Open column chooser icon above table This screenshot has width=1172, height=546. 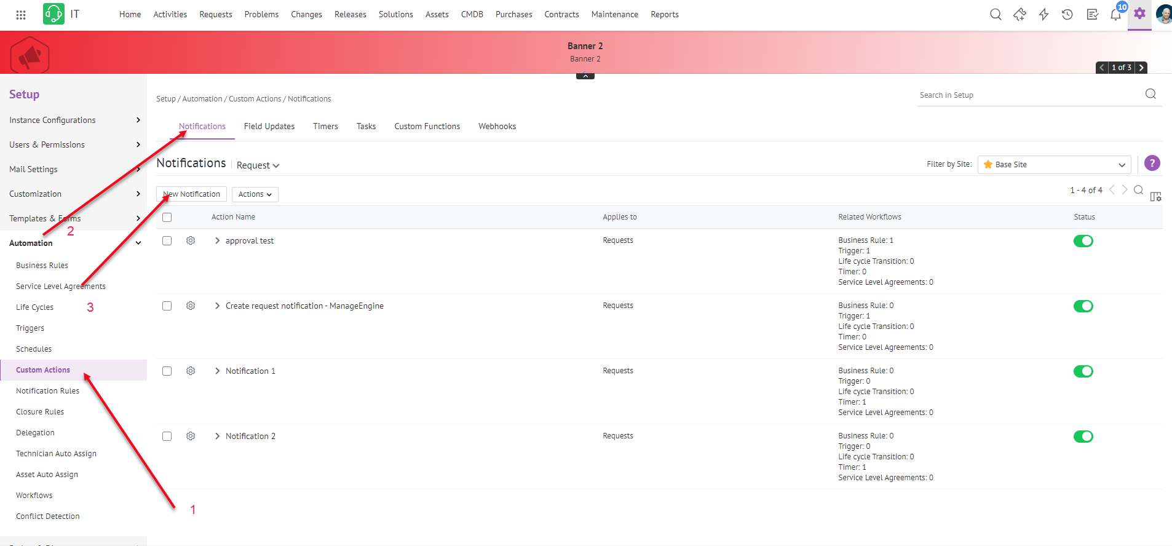tap(1155, 197)
